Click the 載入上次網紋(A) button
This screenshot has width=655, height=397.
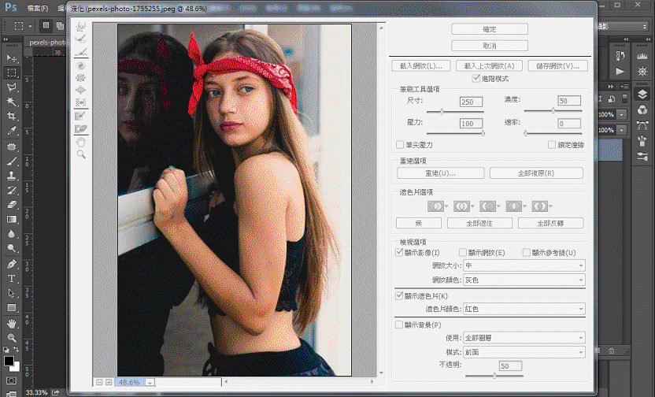click(489, 65)
